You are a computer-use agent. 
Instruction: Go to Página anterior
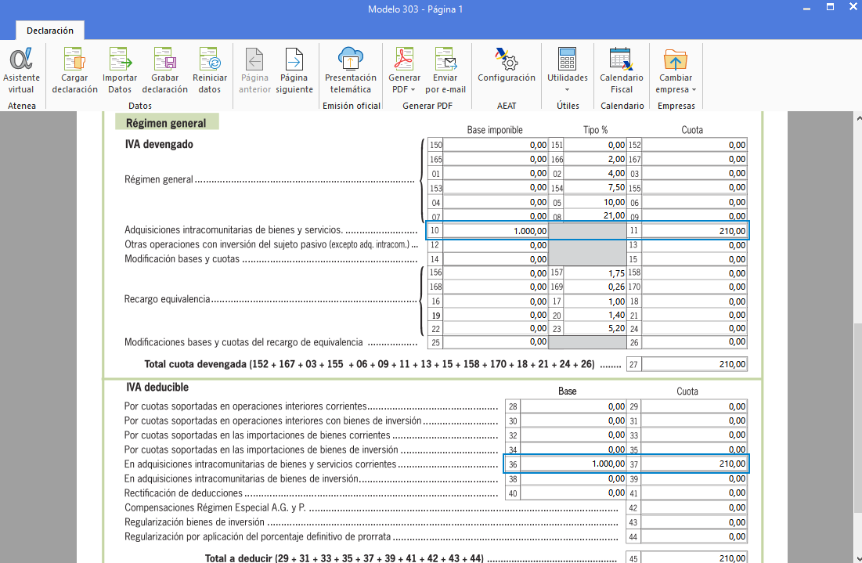pos(254,70)
